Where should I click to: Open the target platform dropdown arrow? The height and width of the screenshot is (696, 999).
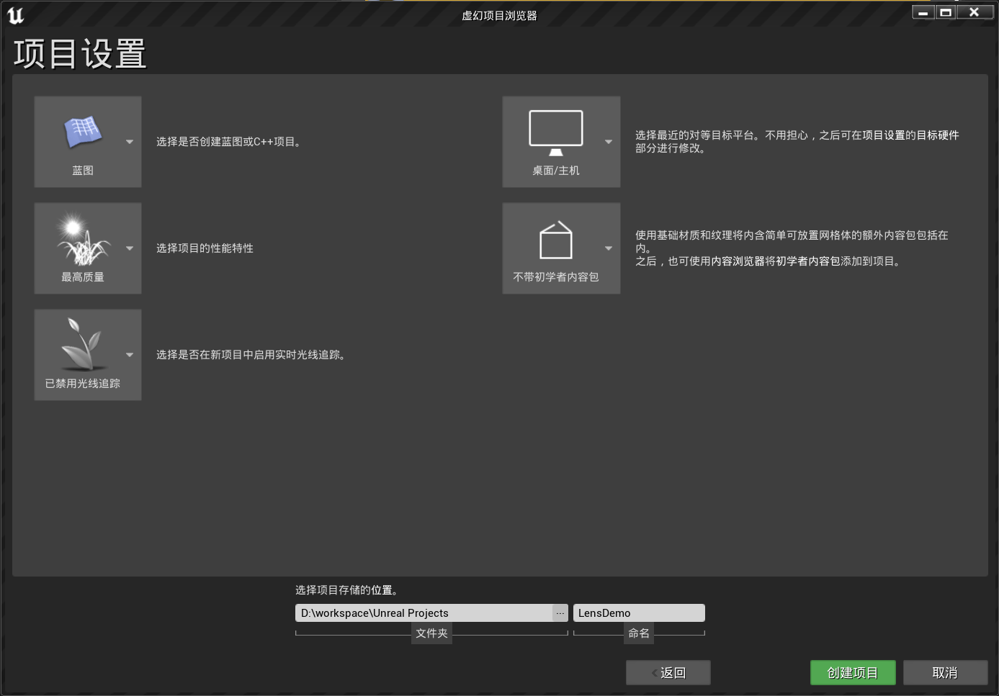606,142
